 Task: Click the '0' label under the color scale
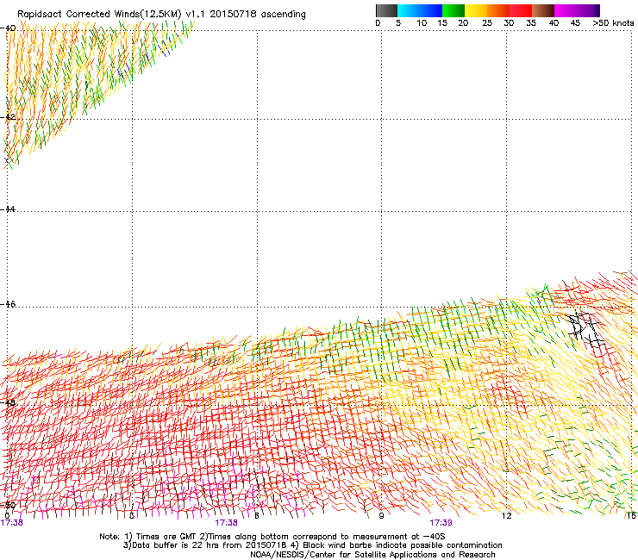(378, 23)
